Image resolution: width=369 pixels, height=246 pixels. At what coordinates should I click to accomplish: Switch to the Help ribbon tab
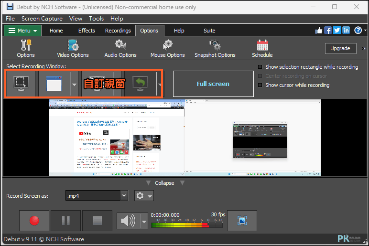(179, 31)
